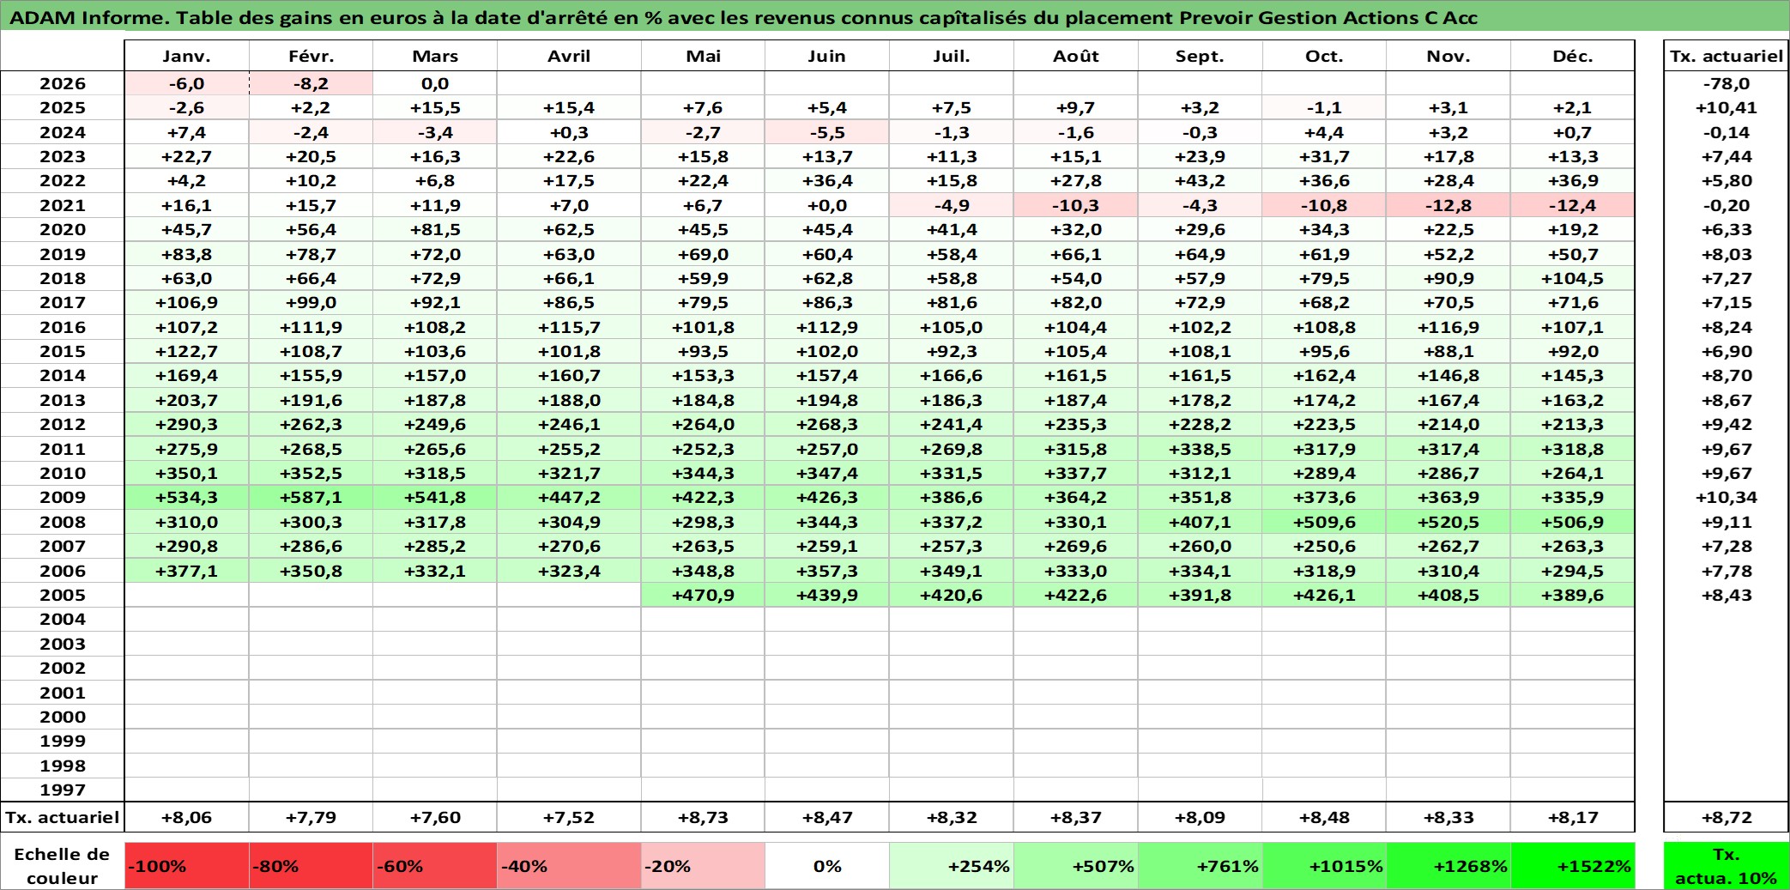Select the +31,7 cell in 2023
Screen dimensions: 1790x890
(1324, 156)
